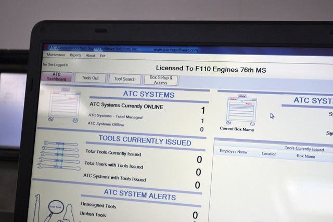Click the ATC app icon in title bar
Screen dimensions: 333x222
pyautogui.click(x=45, y=48)
